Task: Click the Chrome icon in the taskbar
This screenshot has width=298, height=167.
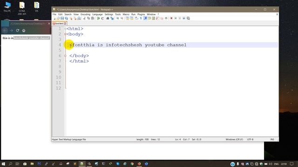Action: [132, 164]
